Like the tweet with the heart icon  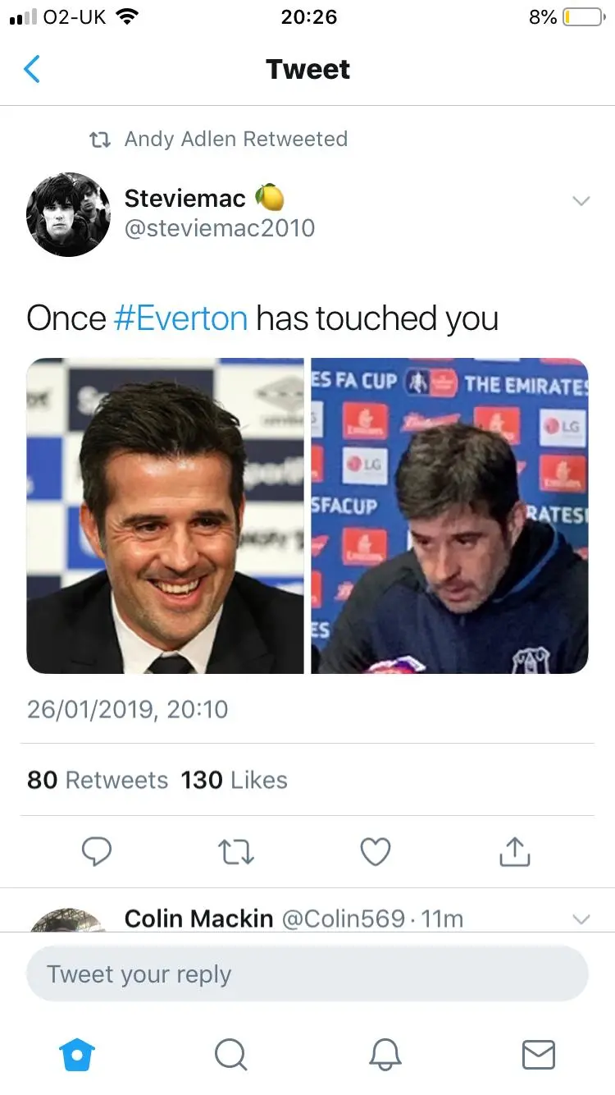(376, 852)
